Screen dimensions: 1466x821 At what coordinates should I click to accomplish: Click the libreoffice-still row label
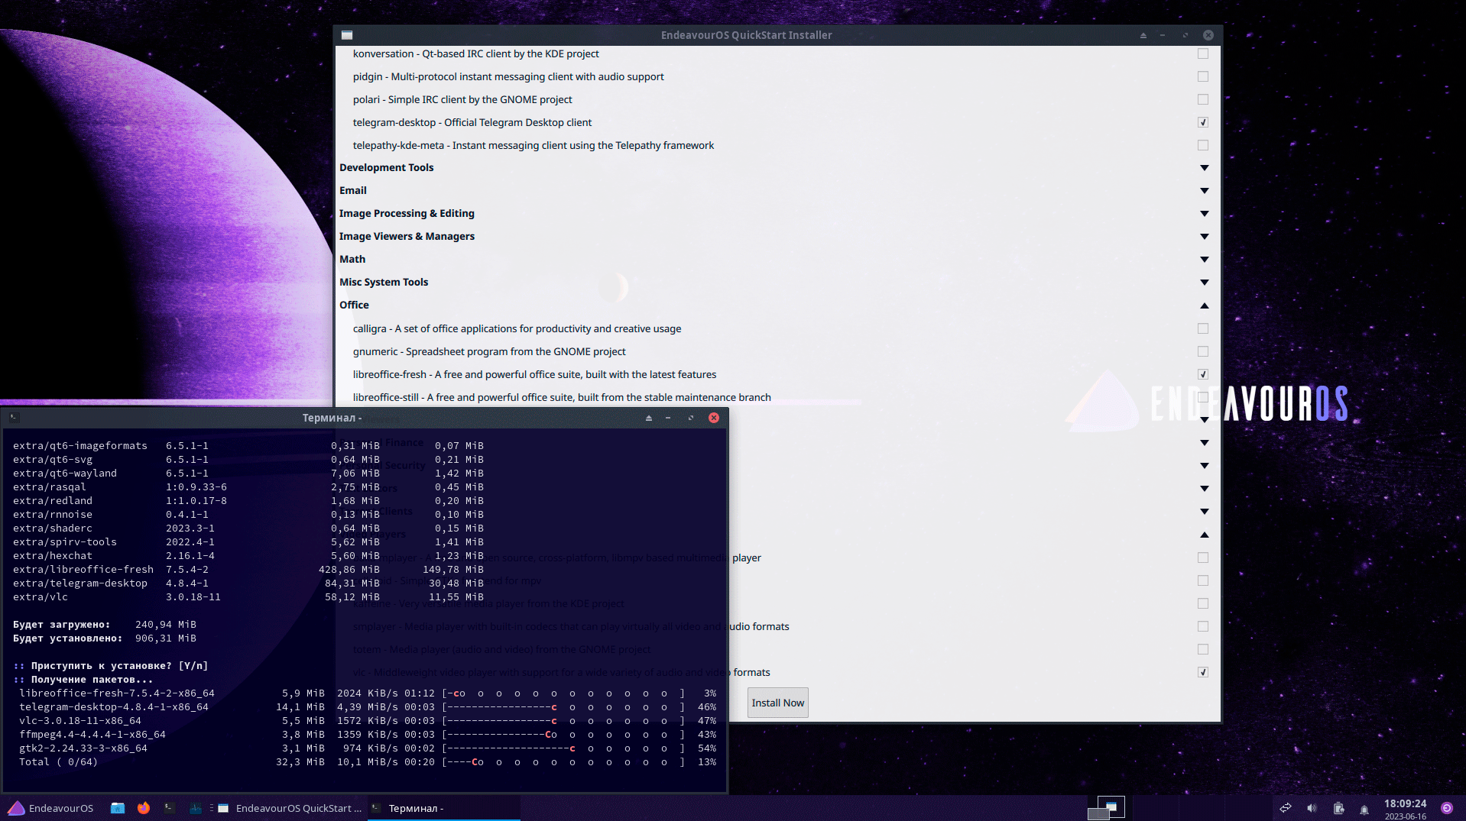[x=562, y=397]
